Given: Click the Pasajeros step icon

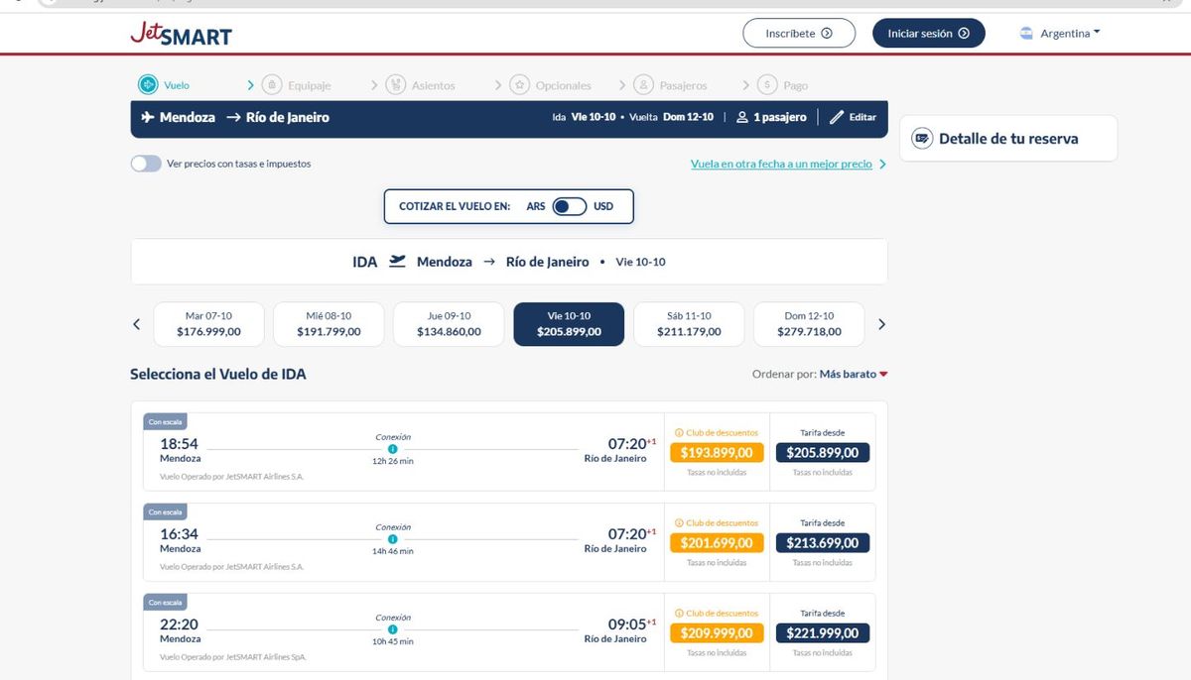Looking at the screenshot, I should 643,84.
